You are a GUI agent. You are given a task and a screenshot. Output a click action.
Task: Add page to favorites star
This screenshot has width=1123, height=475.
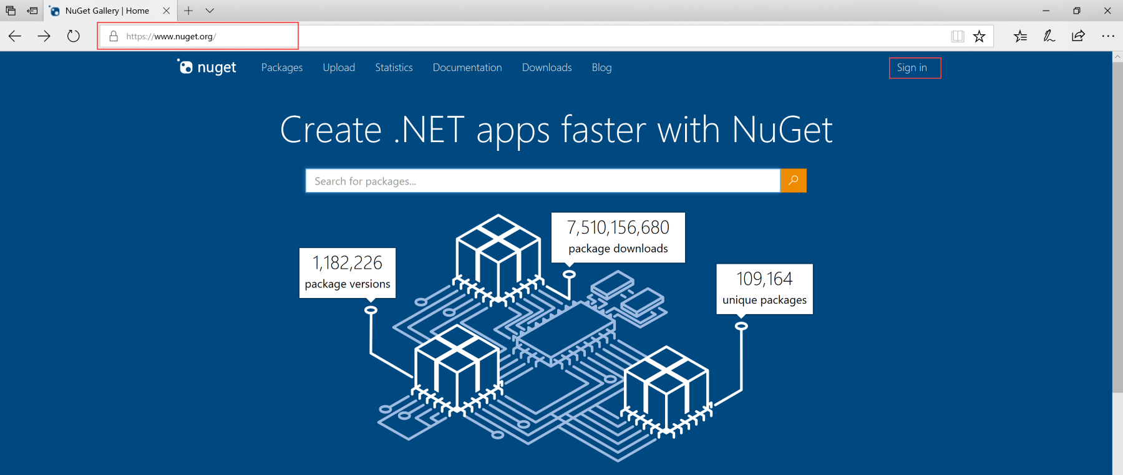(979, 36)
